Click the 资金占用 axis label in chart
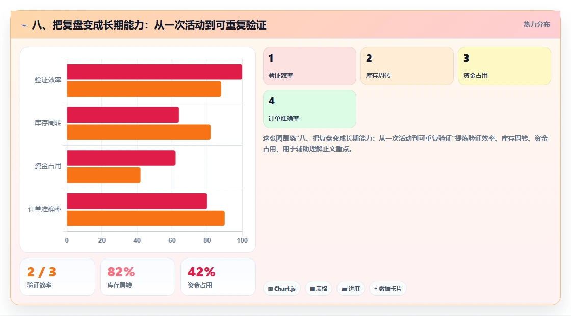Image resolution: width=571 pixels, height=316 pixels. coord(48,166)
